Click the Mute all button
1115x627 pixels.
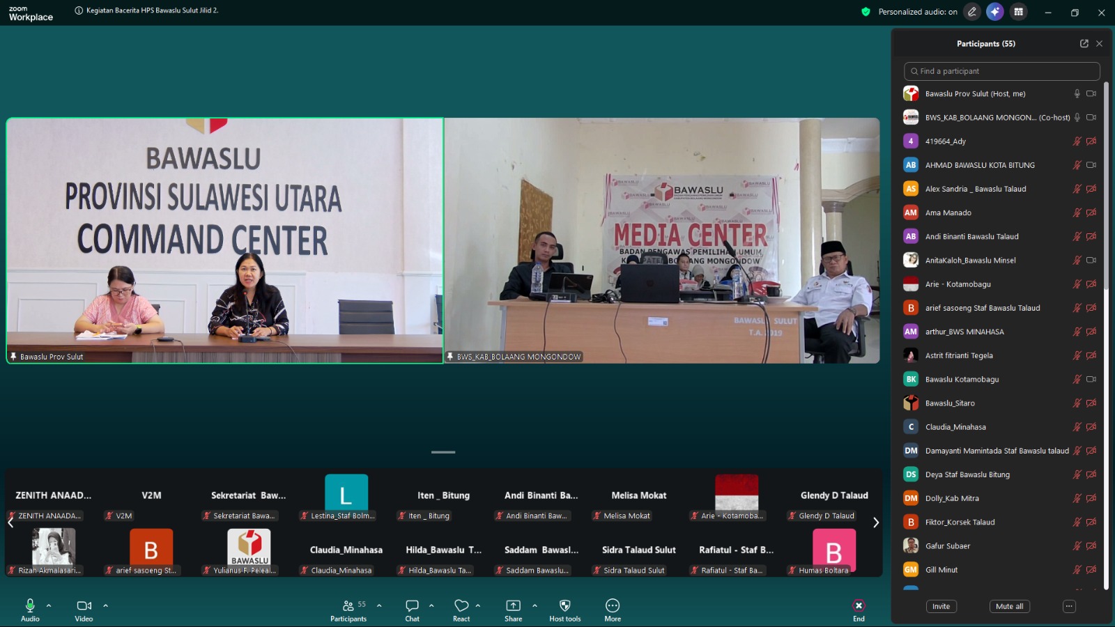pyautogui.click(x=1009, y=606)
